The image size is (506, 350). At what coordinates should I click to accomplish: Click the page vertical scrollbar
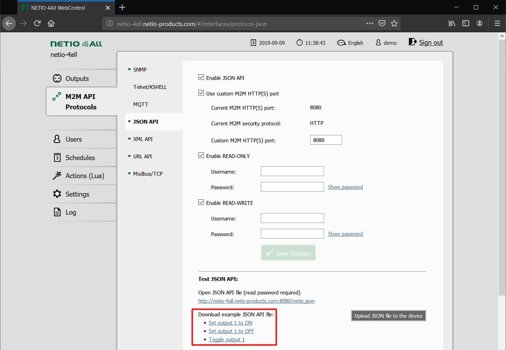[x=502, y=167]
